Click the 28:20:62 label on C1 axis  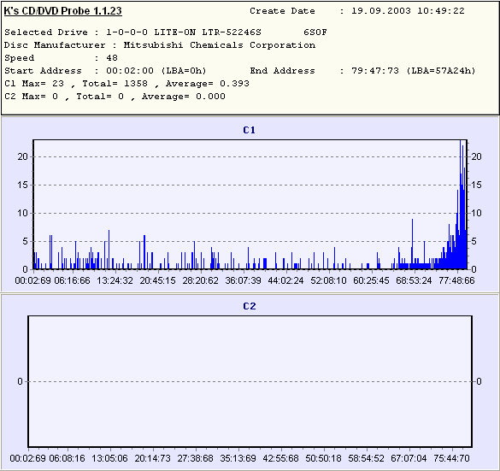200,280
